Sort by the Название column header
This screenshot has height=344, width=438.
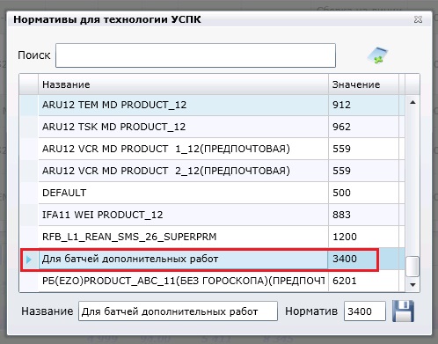[183, 84]
